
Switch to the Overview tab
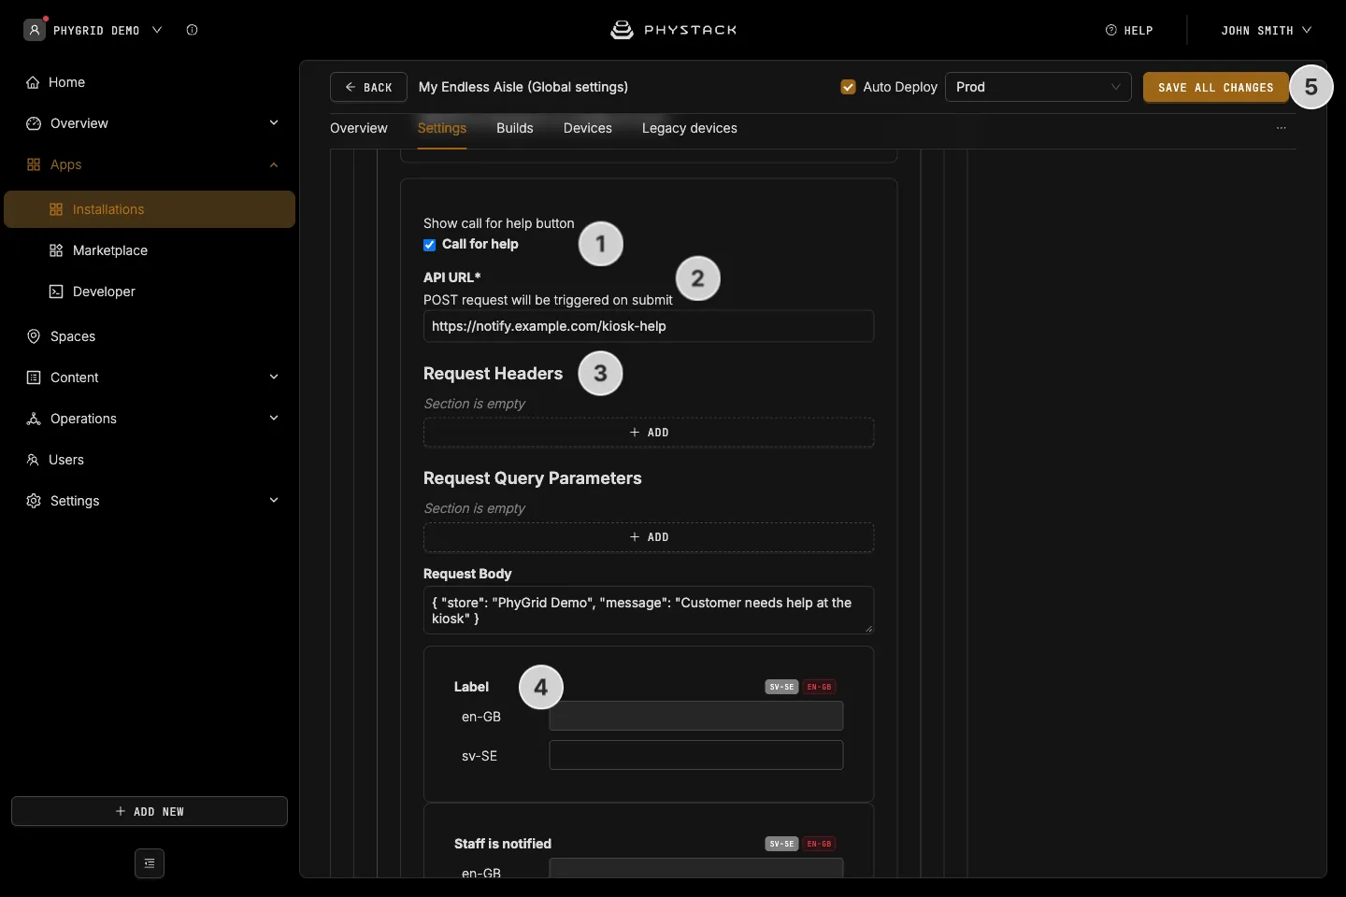pyautogui.click(x=359, y=128)
